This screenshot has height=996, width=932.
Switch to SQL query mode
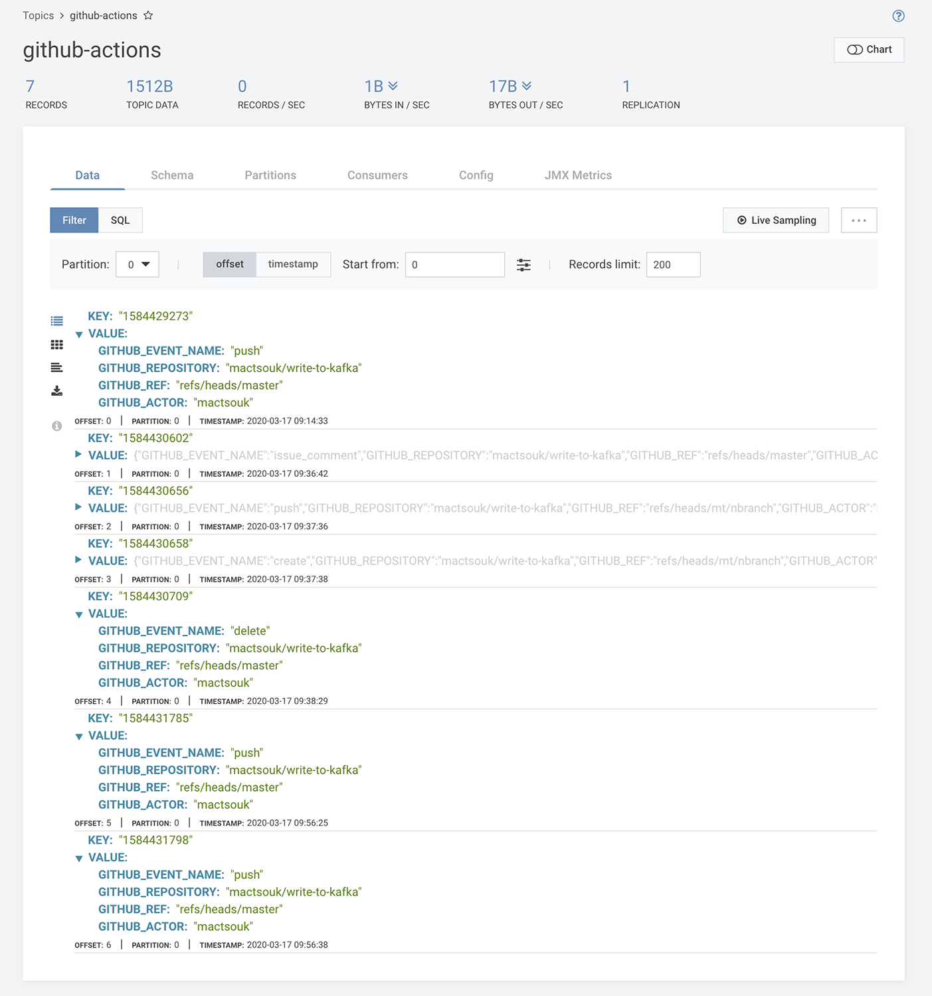120,220
